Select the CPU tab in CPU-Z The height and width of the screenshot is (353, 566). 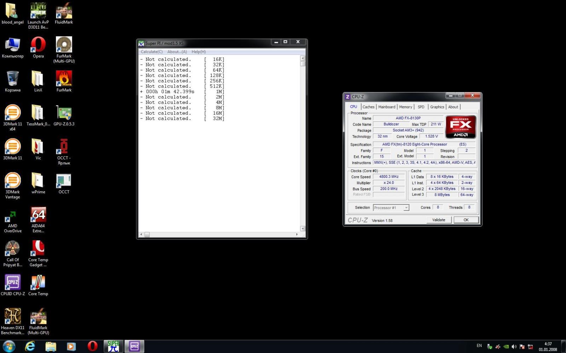(353, 107)
